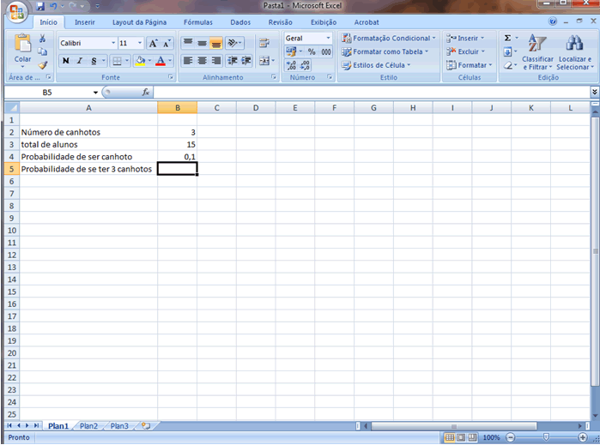
Task: Click the AutoSum sigma icon
Action: pyautogui.click(x=507, y=39)
